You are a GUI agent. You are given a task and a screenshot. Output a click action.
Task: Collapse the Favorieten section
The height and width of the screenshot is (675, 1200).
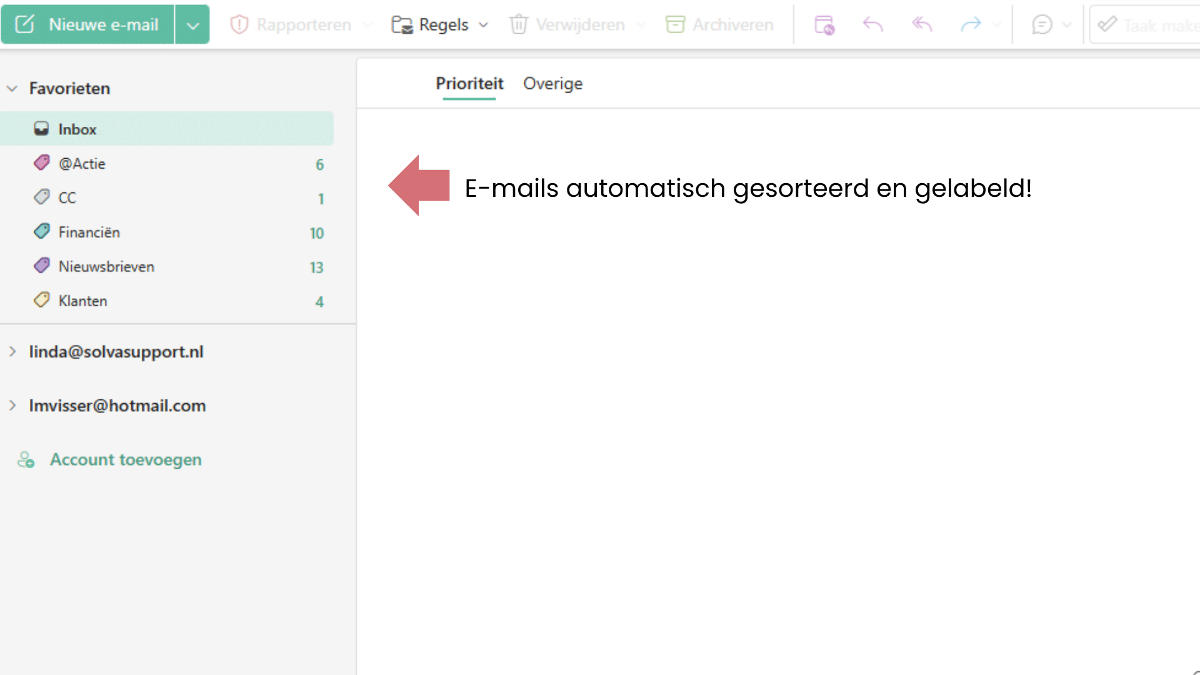tap(12, 88)
